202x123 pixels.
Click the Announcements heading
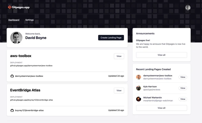click(x=145, y=33)
